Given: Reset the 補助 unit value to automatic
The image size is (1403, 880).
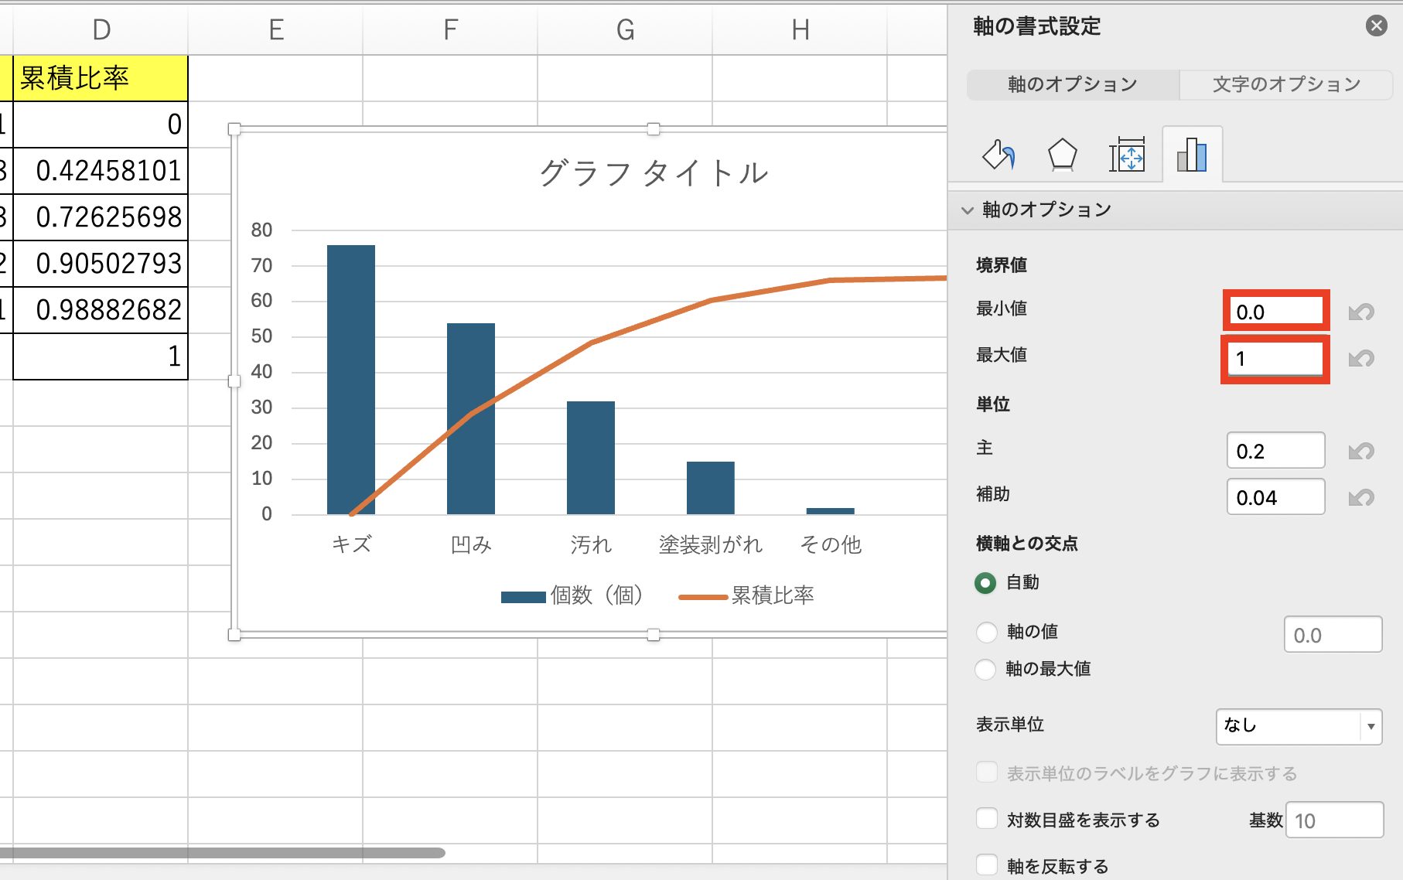Looking at the screenshot, I should click(1361, 498).
